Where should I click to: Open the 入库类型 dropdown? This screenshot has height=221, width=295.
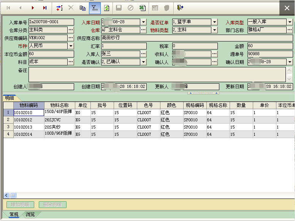(x=290, y=22)
